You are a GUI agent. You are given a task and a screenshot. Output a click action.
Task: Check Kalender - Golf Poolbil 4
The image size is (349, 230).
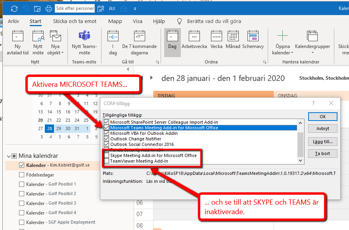click(x=21, y=213)
